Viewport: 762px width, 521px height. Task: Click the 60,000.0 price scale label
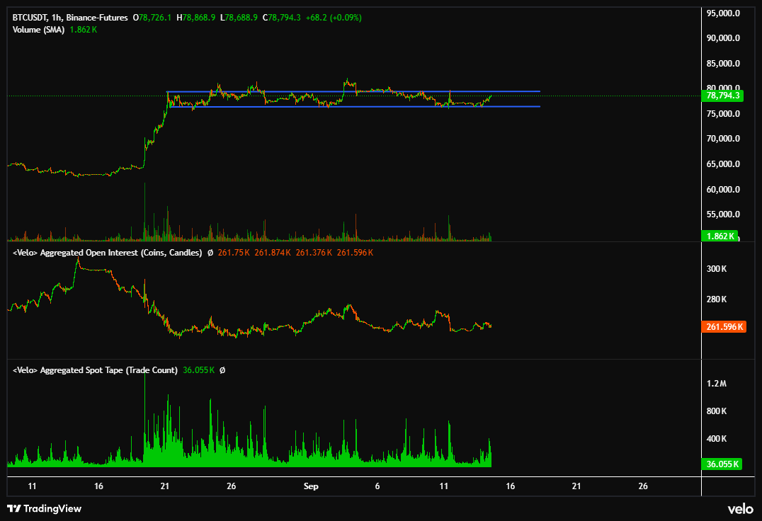pos(723,190)
